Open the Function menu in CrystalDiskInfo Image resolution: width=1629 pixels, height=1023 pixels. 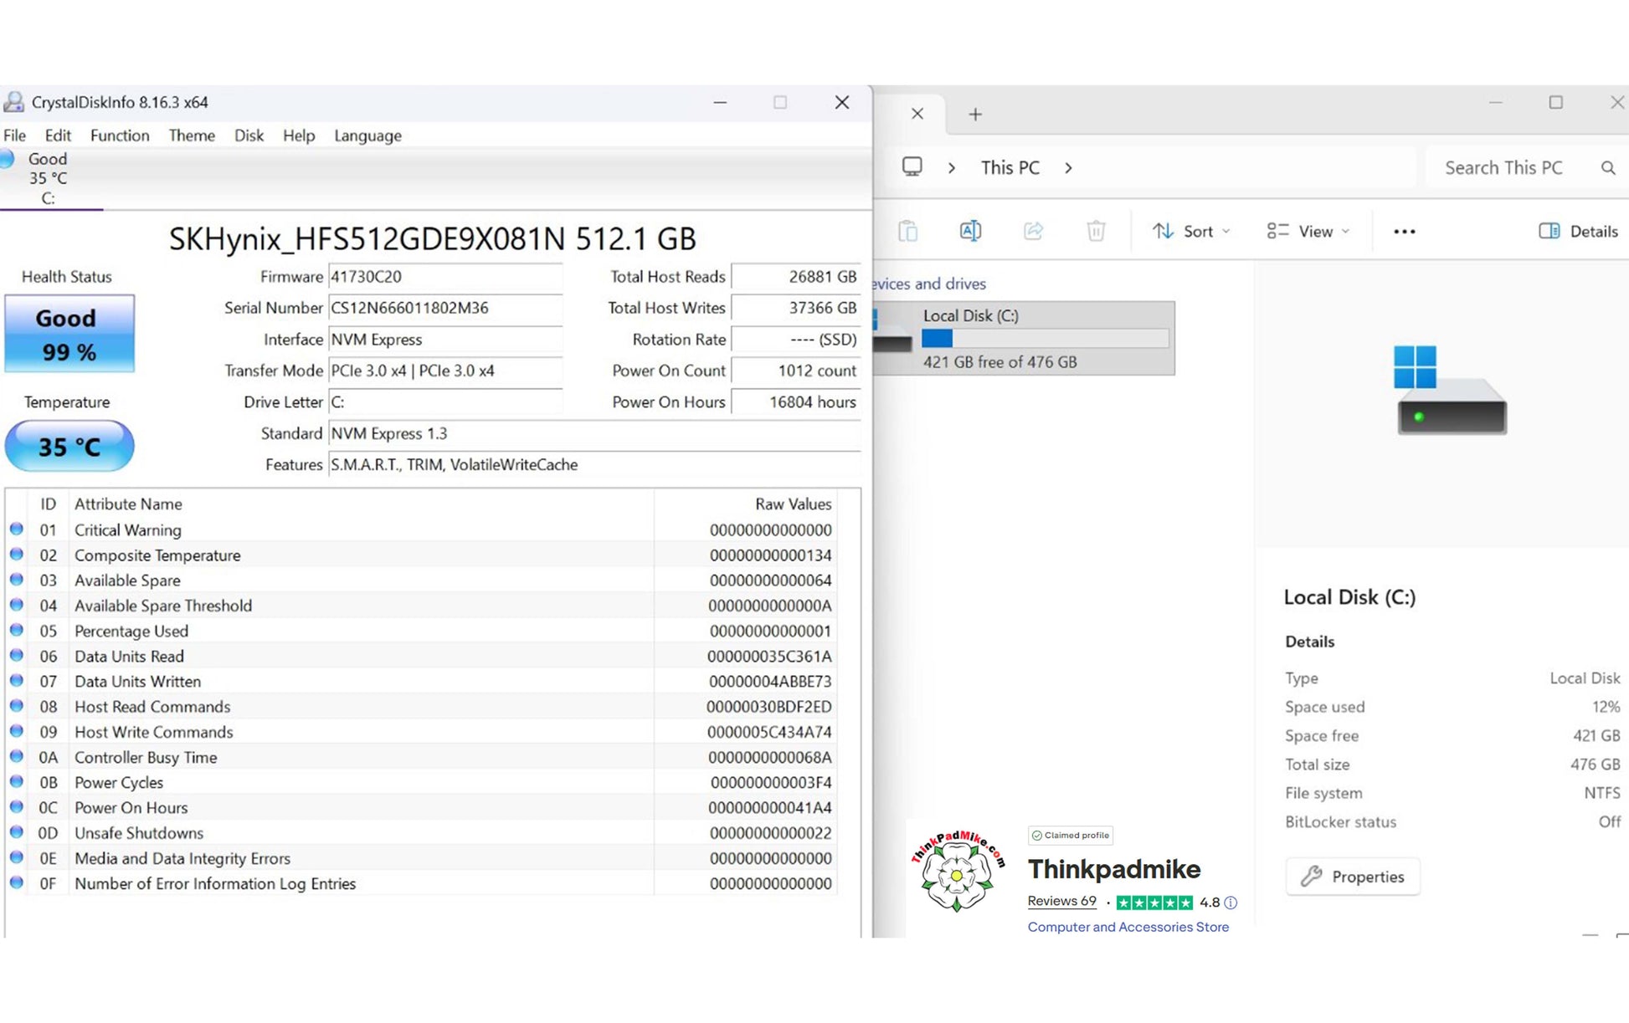(x=120, y=136)
